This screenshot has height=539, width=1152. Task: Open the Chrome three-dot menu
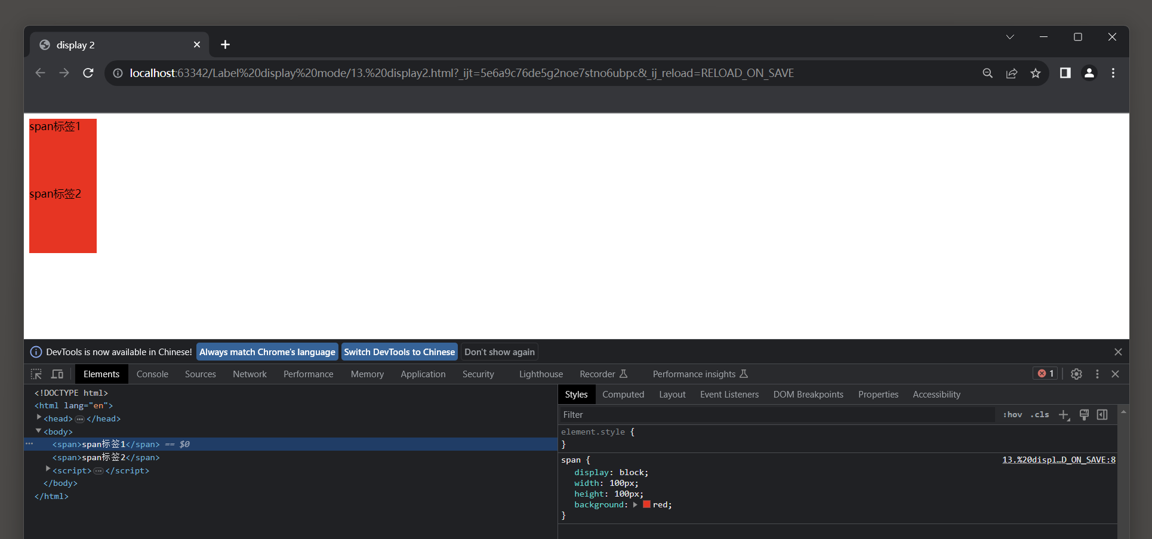pyautogui.click(x=1113, y=73)
